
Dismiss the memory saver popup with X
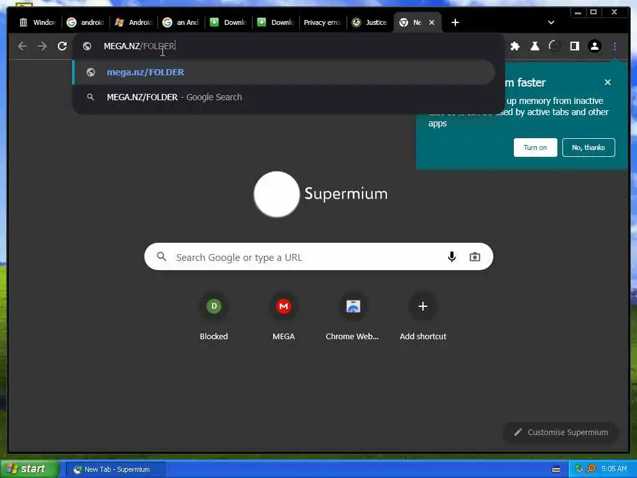coord(608,82)
